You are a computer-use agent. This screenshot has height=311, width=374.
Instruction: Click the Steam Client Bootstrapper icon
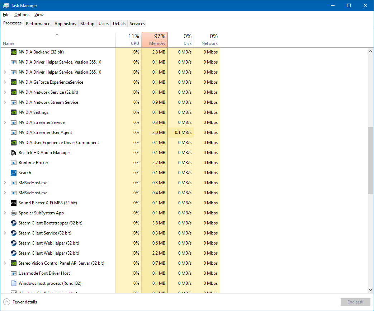tap(14, 223)
